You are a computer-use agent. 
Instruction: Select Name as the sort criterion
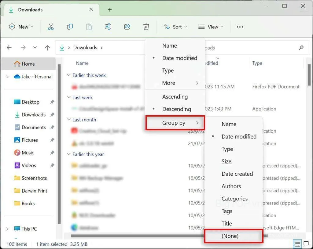click(169, 45)
